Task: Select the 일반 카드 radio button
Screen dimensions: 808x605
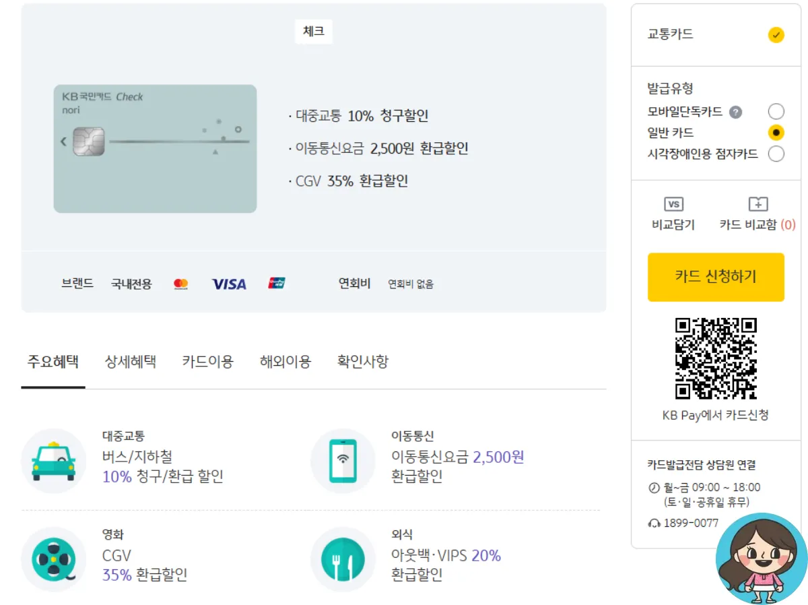Action: tap(776, 133)
